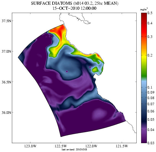
Task: Click the purple 0.04 colorbar level
Action: pos(144,130)
